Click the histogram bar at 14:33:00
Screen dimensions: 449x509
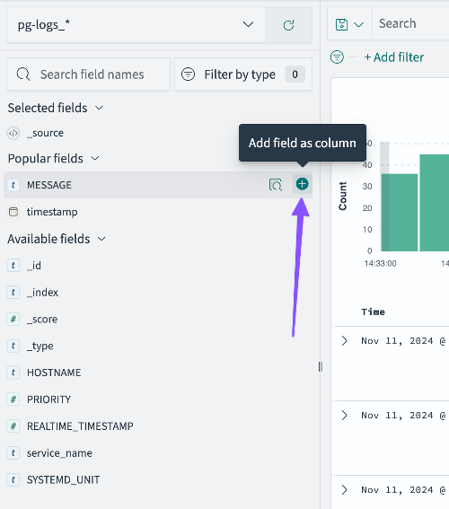(x=400, y=212)
